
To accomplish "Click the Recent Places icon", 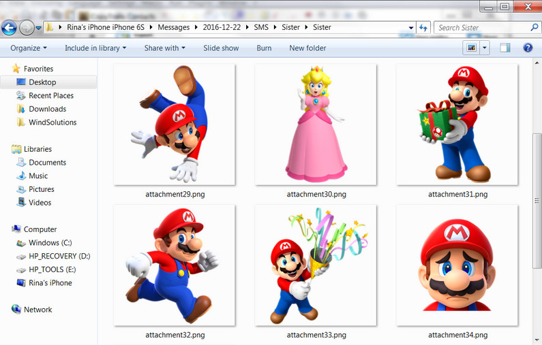I will click(x=21, y=95).
